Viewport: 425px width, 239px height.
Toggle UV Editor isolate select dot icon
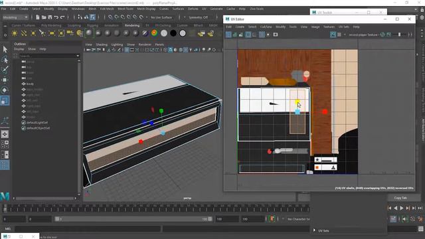click(268, 35)
